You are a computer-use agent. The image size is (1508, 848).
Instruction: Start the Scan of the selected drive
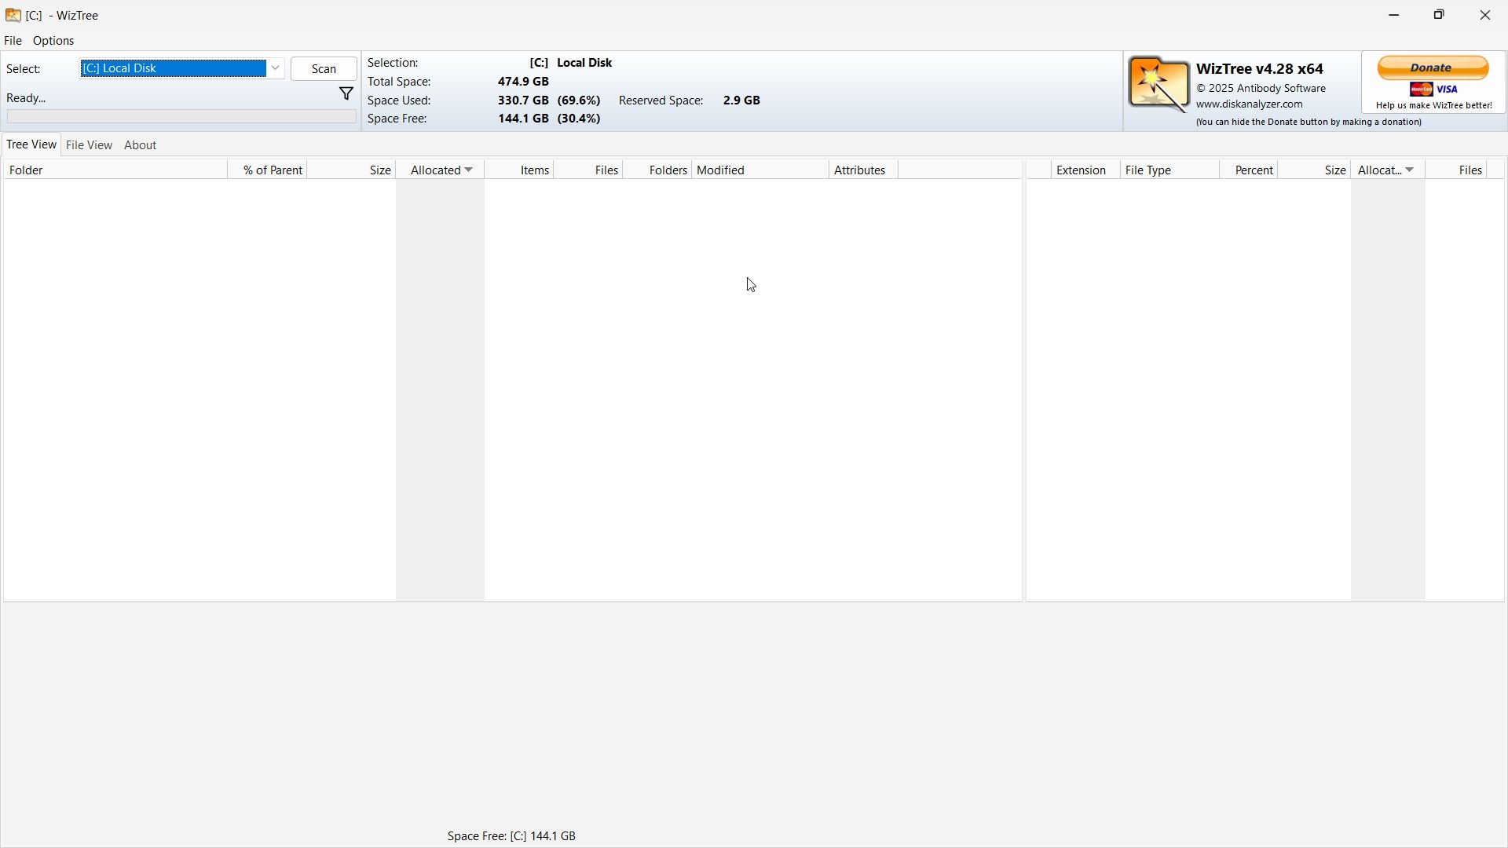point(324,69)
